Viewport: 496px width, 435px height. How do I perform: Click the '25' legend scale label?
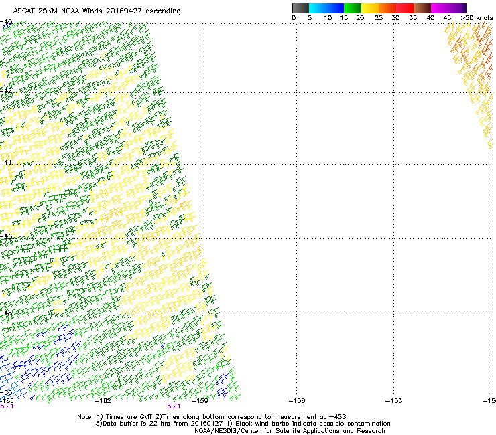[x=379, y=18]
